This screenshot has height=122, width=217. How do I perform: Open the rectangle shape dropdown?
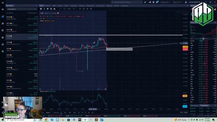pyautogui.click(x=65, y=9)
